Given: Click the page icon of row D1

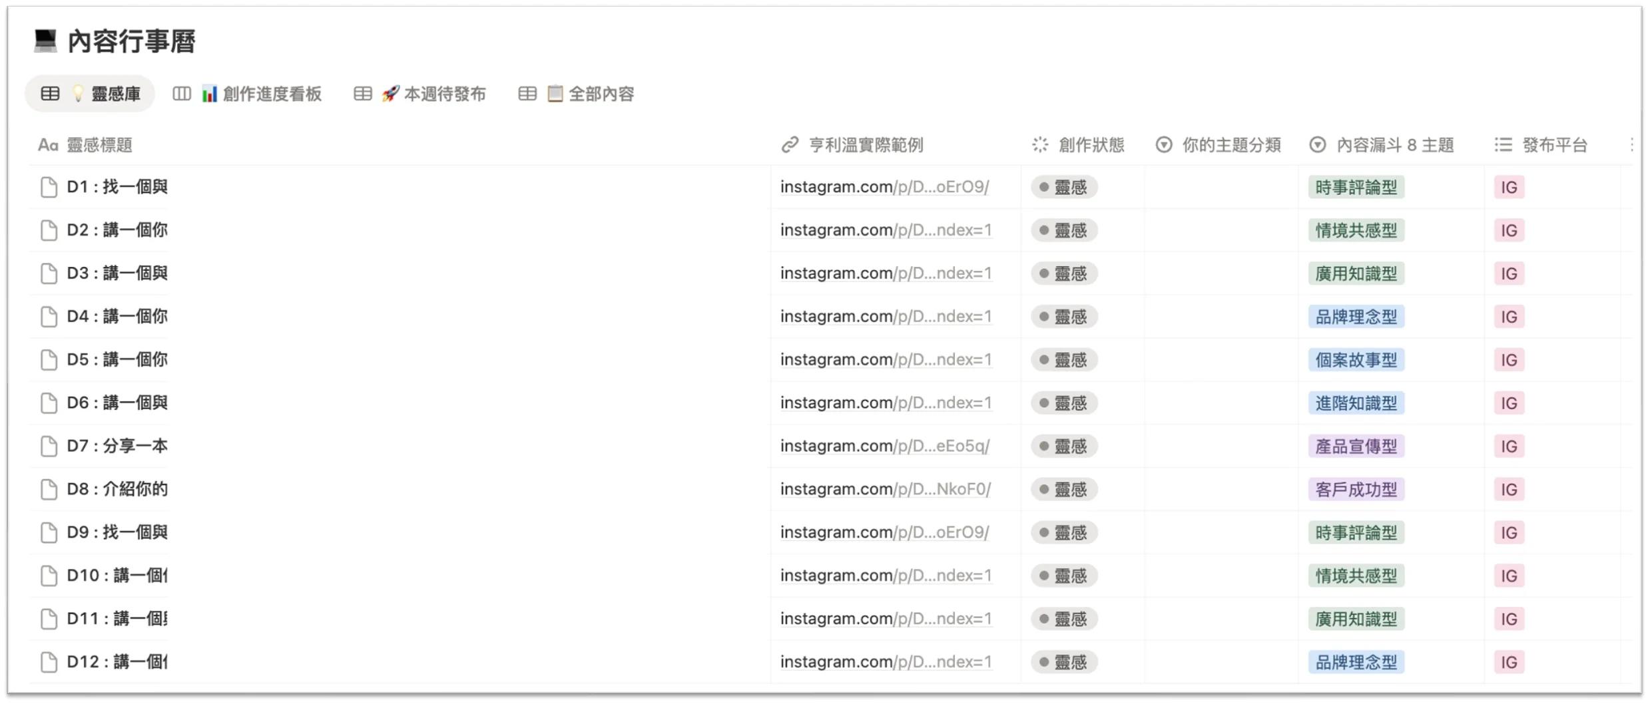Looking at the screenshot, I should pyautogui.click(x=49, y=188).
